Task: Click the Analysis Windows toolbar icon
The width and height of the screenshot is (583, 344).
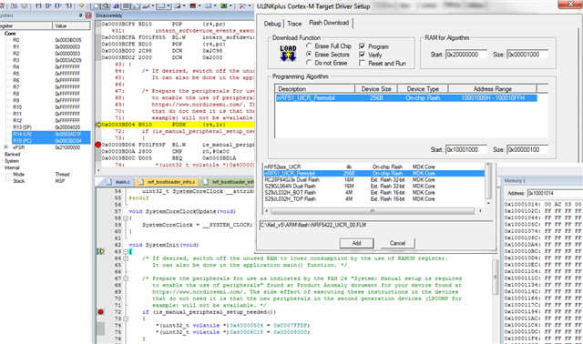Action: tap(192, 6)
